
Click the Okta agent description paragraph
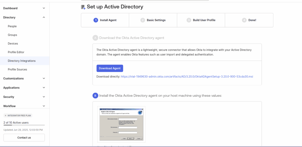[x=174, y=52]
